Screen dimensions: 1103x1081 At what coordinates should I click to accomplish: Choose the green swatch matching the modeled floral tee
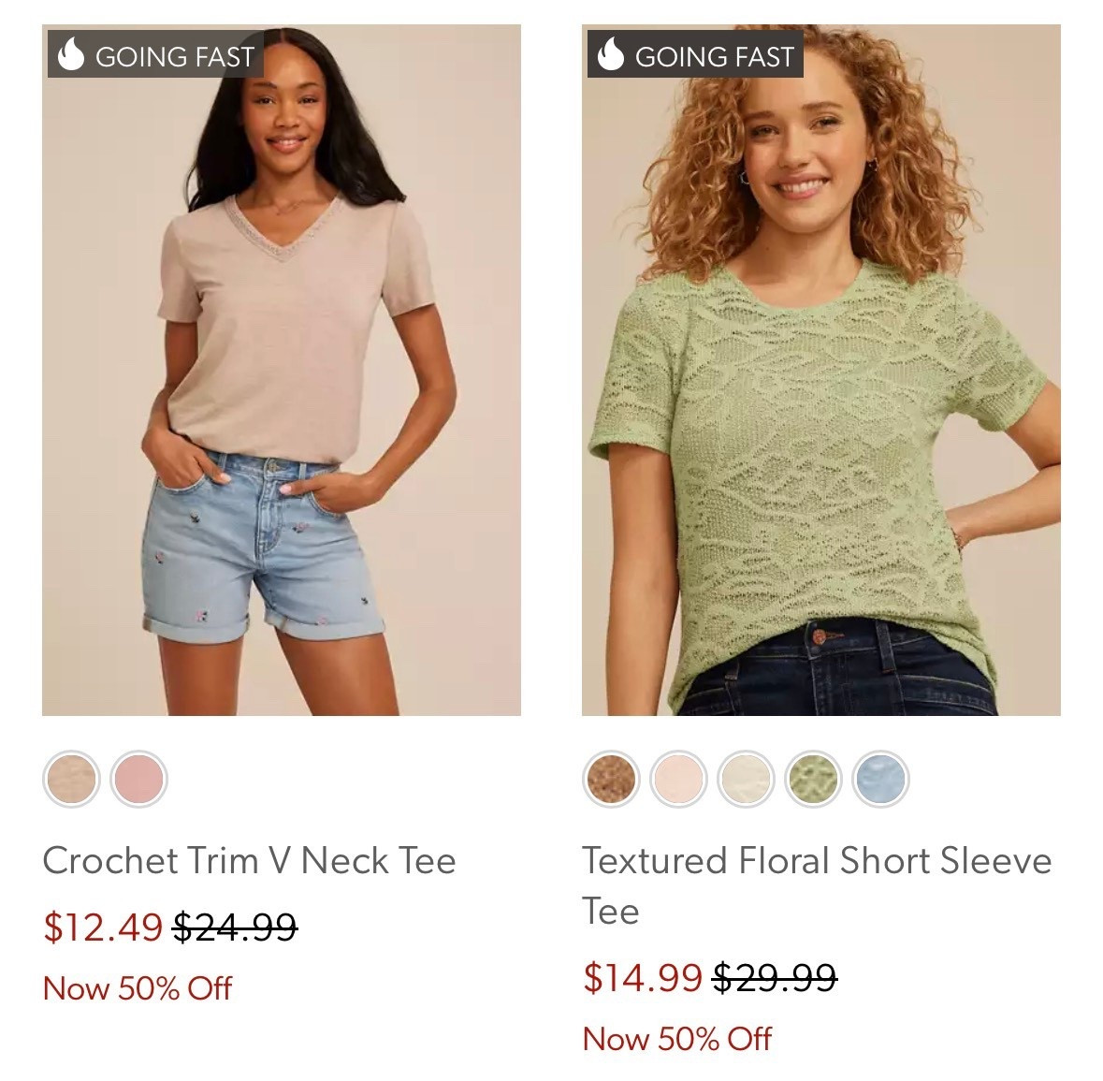click(810, 779)
